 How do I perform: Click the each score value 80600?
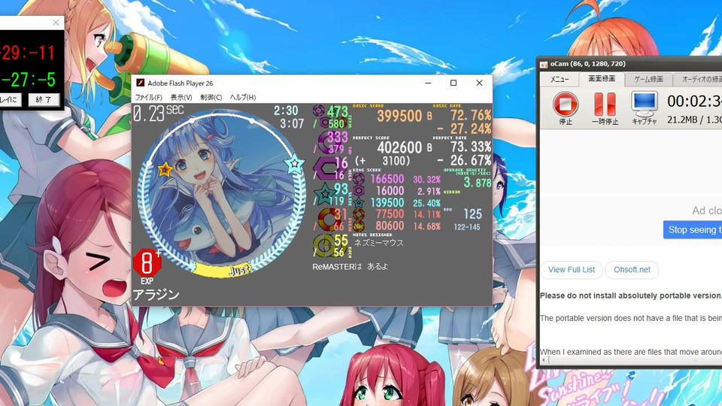click(390, 226)
